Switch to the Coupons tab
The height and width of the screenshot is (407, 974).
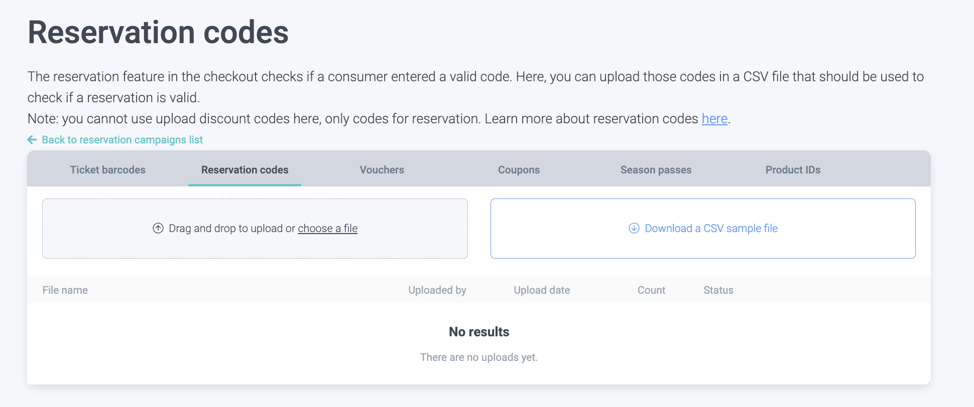click(519, 170)
